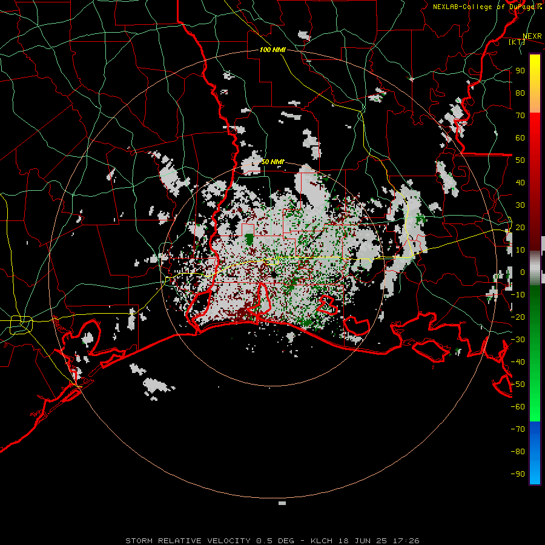Click the -80 value on the velocity scale
The height and width of the screenshot is (545, 545).
pyautogui.click(x=518, y=452)
